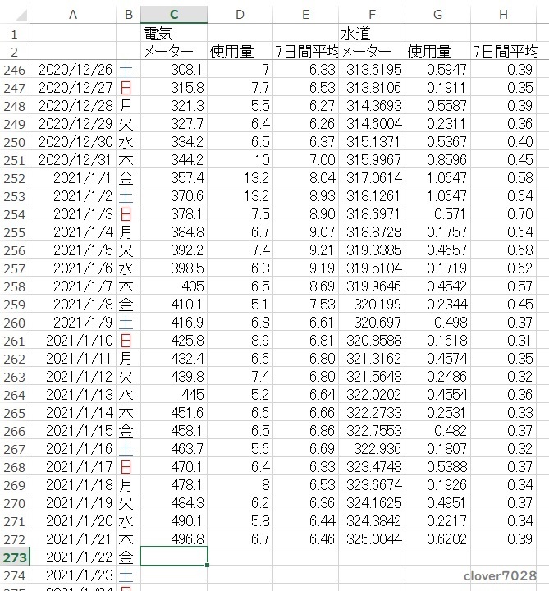
Task: Select the row 273 header
Action: click(15, 557)
